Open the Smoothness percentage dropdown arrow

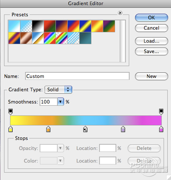(x=61, y=102)
